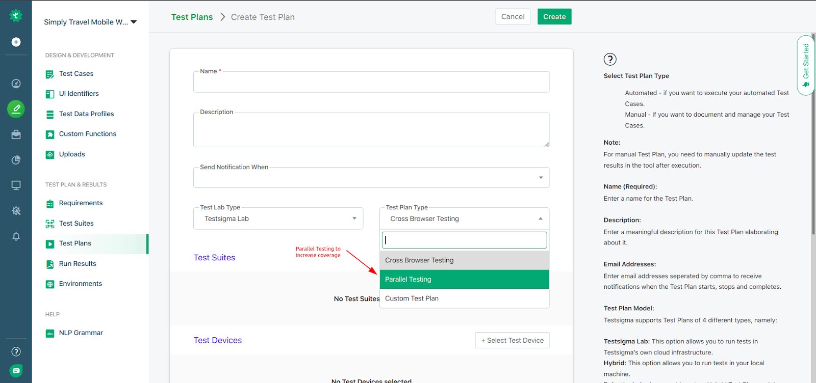The height and width of the screenshot is (383, 816).
Task: Open the monitor icon in left rail
Action: point(16,185)
